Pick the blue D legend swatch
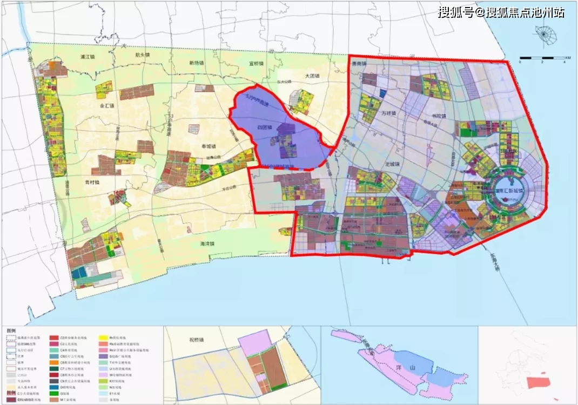The height and width of the screenshot is (405, 578). [54, 387]
